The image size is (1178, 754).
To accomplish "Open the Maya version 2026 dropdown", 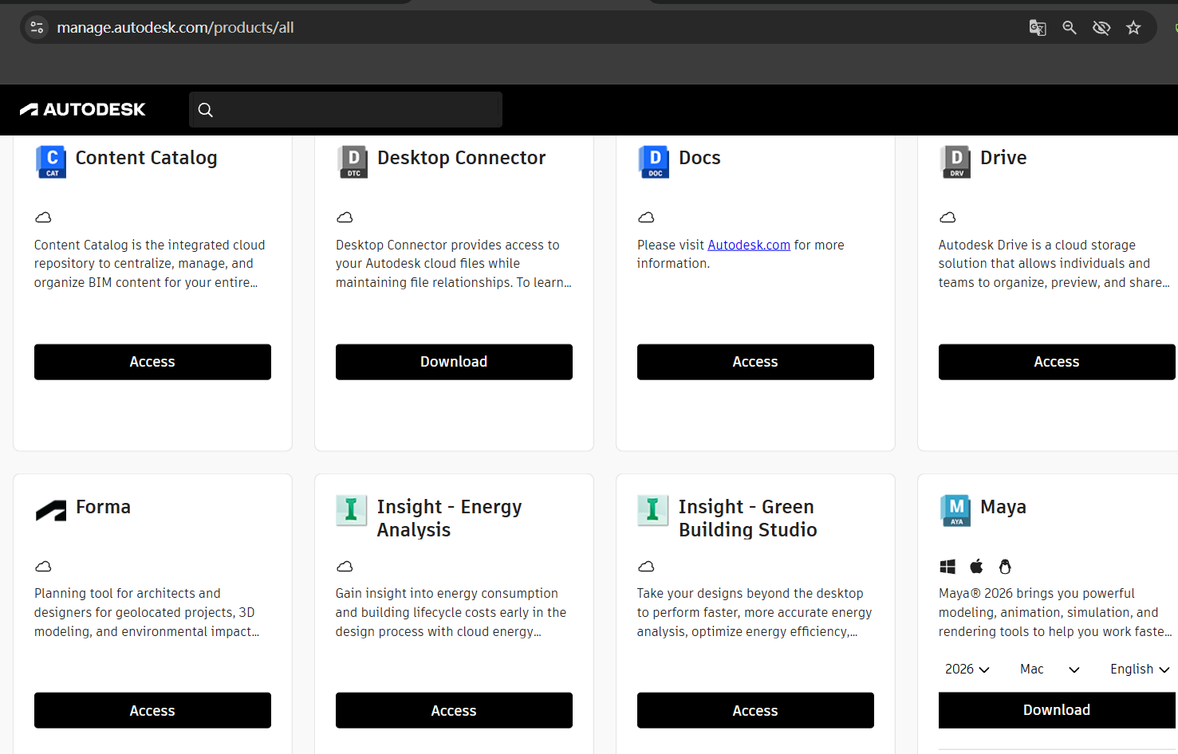I will coord(967,670).
